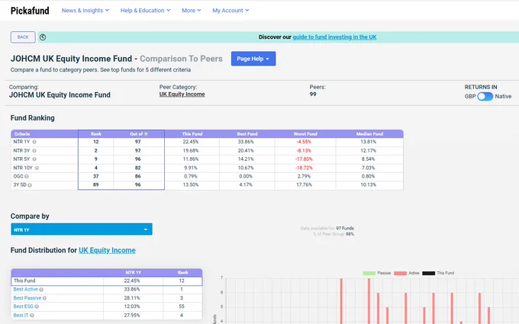Click the Best Fund column header
Image resolution: width=519 pixels, height=324 pixels.
click(x=247, y=134)
